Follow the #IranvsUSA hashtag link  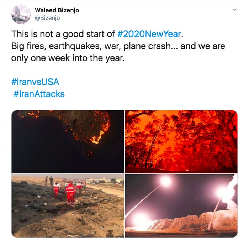tap(35, 82)
